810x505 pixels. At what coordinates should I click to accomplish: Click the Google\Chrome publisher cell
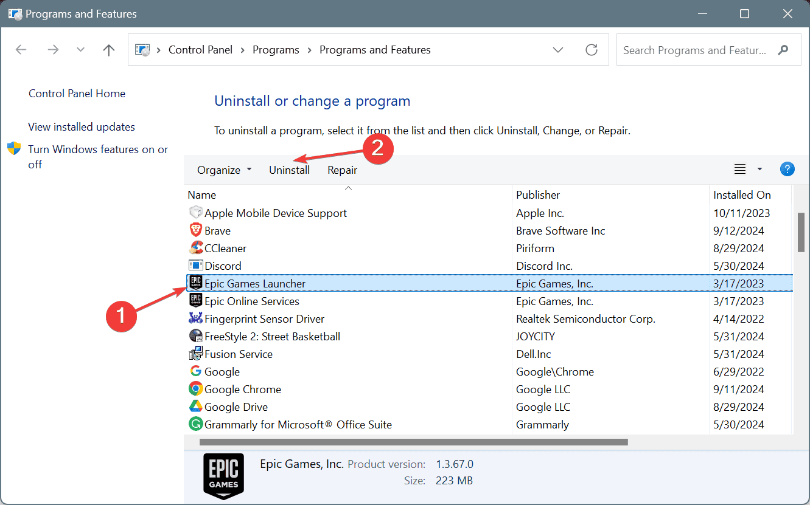(555, 372)
